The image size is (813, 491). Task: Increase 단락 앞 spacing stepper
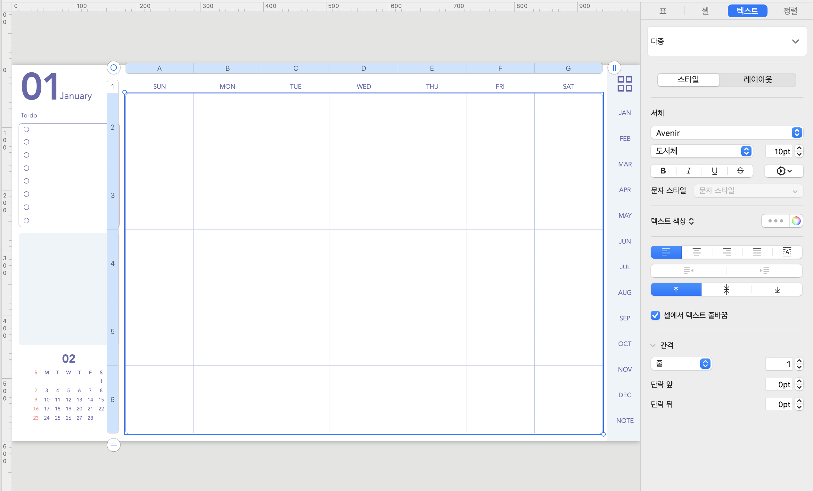pos(799,381)
